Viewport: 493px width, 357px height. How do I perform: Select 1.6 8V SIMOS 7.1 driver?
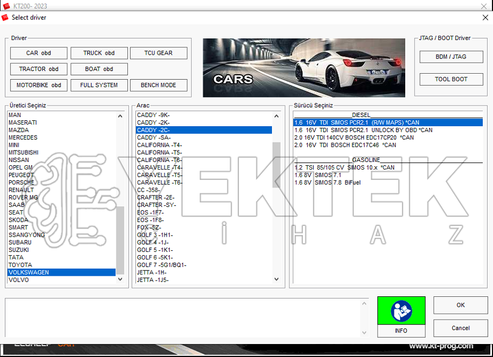click(x=388, y=175)
